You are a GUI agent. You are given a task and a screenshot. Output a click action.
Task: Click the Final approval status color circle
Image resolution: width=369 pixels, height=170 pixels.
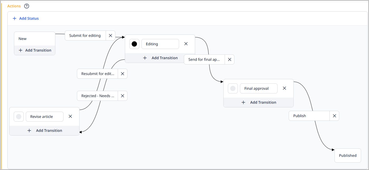click(x=233, y=88)
